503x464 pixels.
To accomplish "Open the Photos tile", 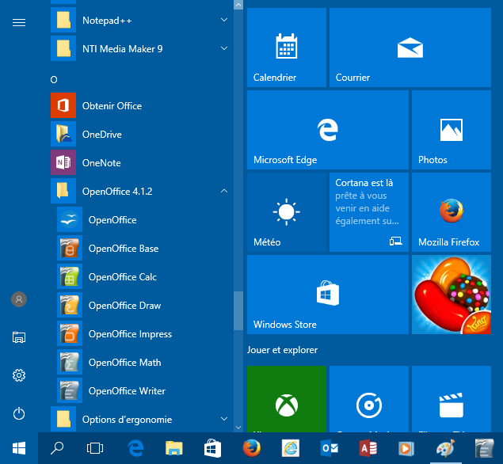I will 452,130.
